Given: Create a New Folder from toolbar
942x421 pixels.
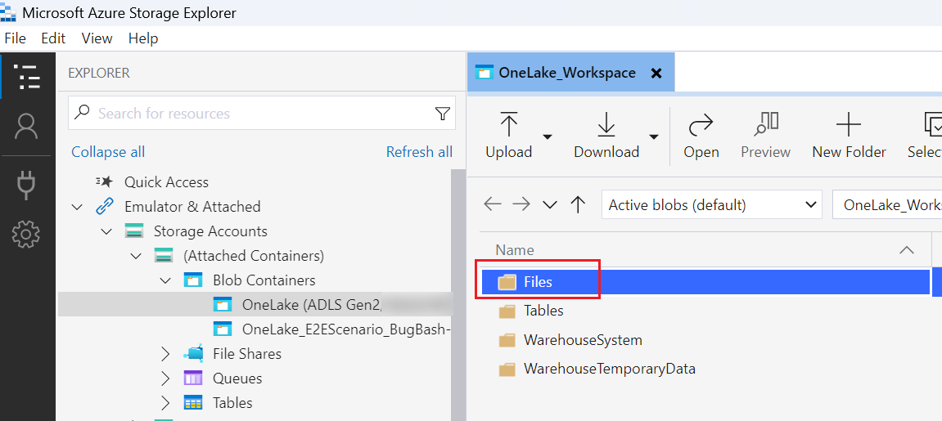Looking at the screenshot, I should pyautogui.click(x=849, y=135).
